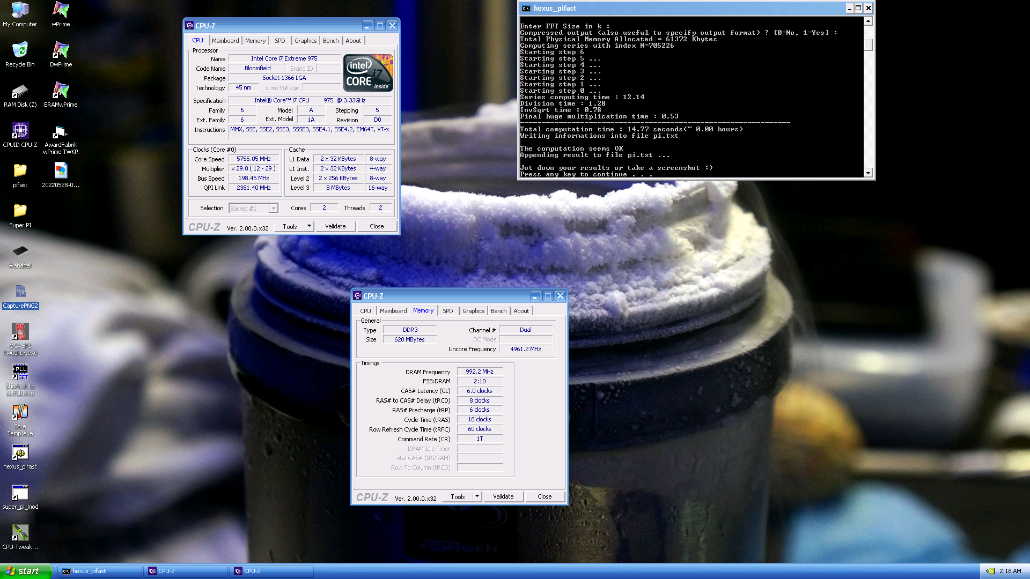Switch to hexus_pifast taskbar button

99,571
